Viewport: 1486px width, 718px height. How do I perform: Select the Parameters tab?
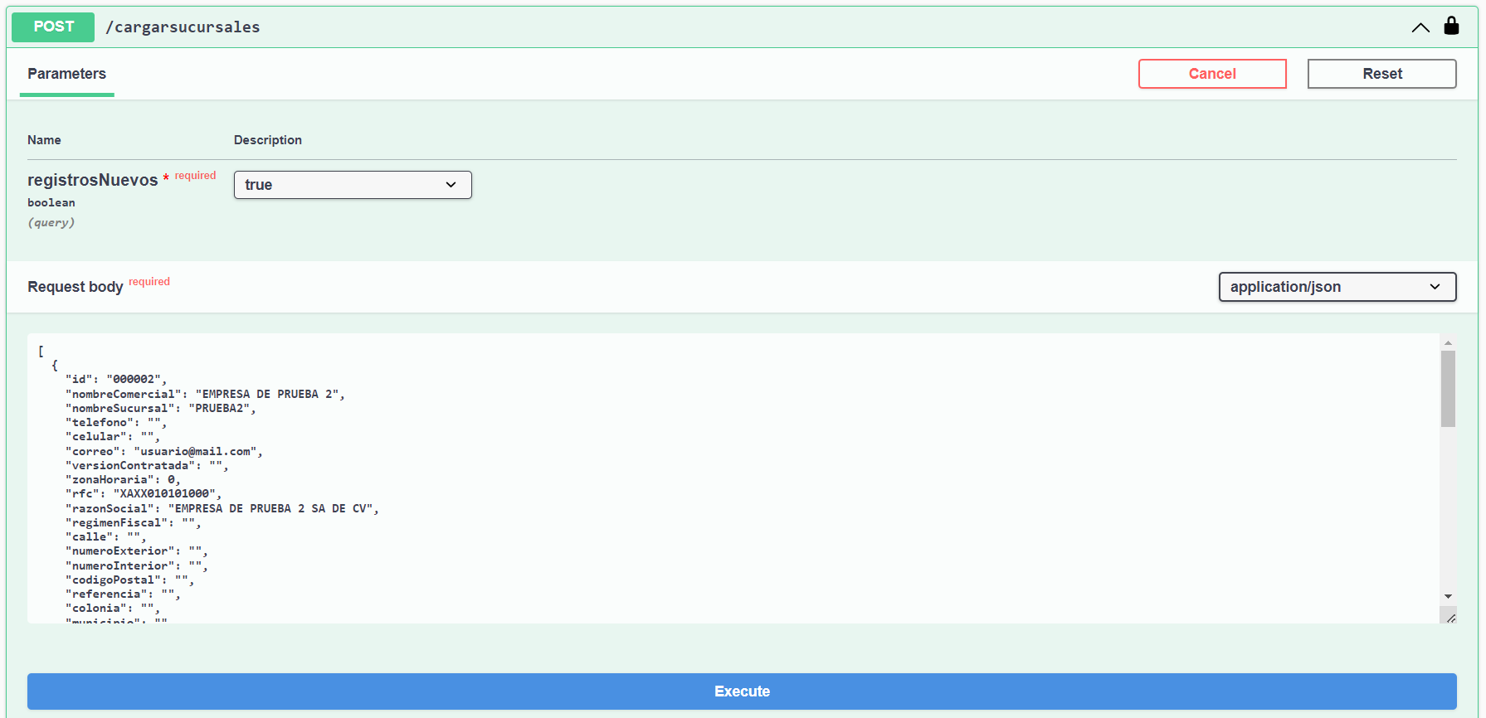(66, 74)
